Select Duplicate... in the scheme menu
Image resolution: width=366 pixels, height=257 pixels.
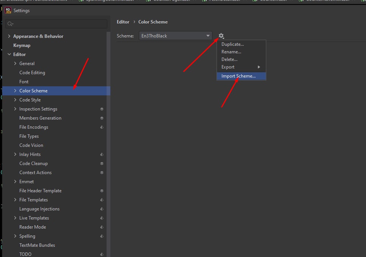(232, 44)
